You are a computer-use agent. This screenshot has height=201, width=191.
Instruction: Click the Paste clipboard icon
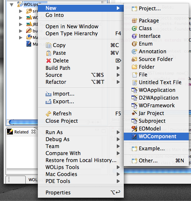(48, 53)
